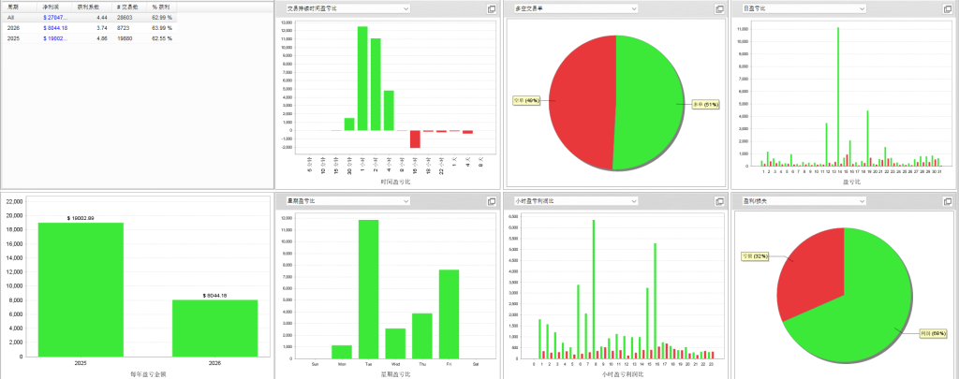
Task: Pop out the 多空交易单 pie chart panel
Action: [719, 8]
